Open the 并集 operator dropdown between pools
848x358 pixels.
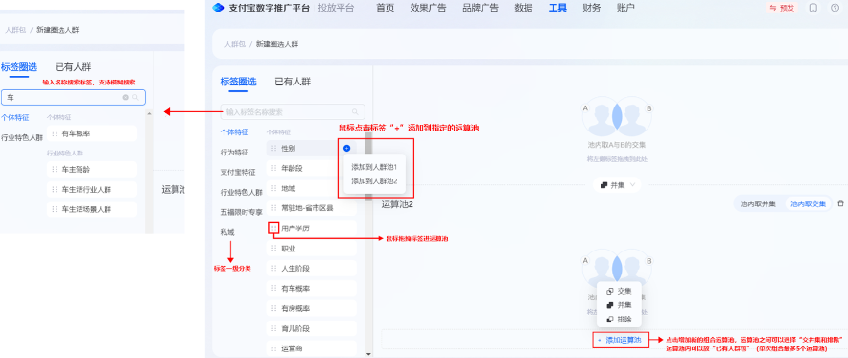(617, 185)
